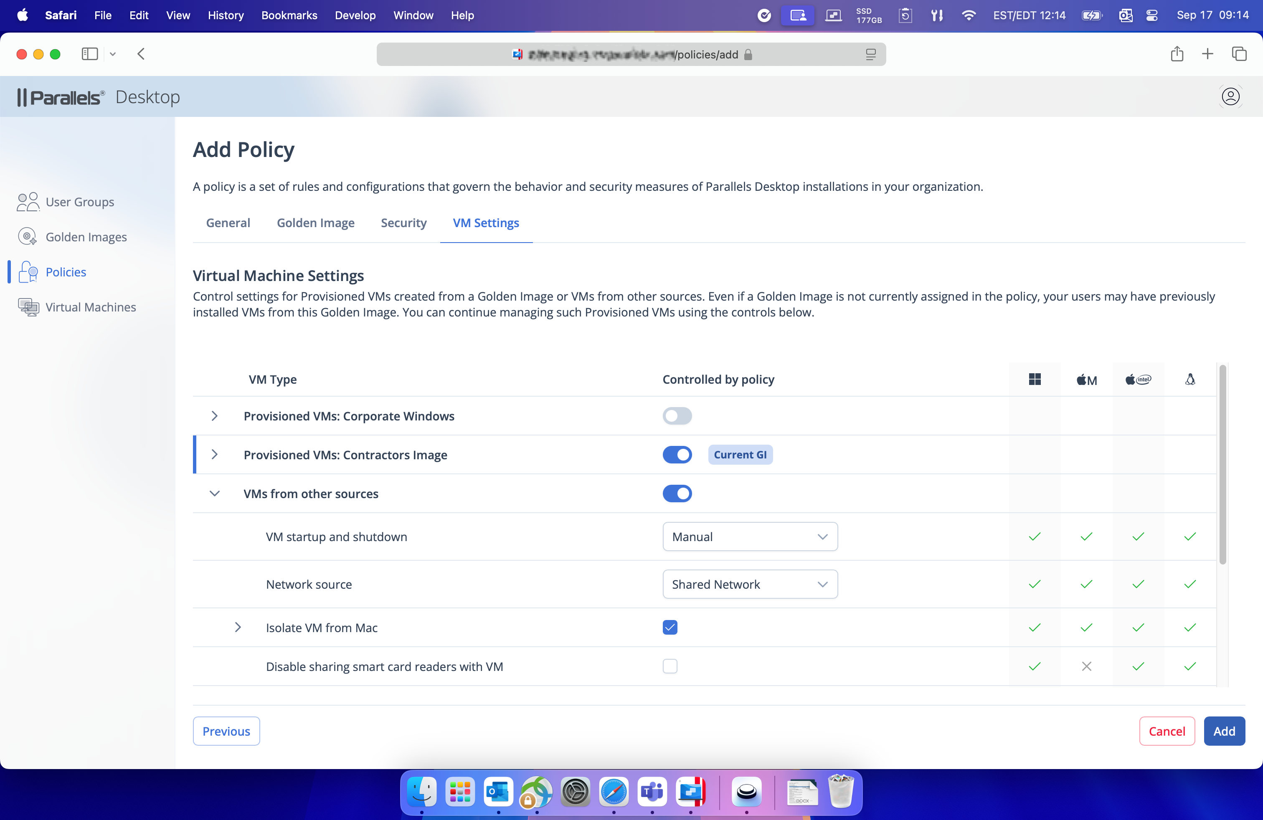Click the Safari share icon
This screenshot has width=1263, height=820.
(x=1177, y=54)
